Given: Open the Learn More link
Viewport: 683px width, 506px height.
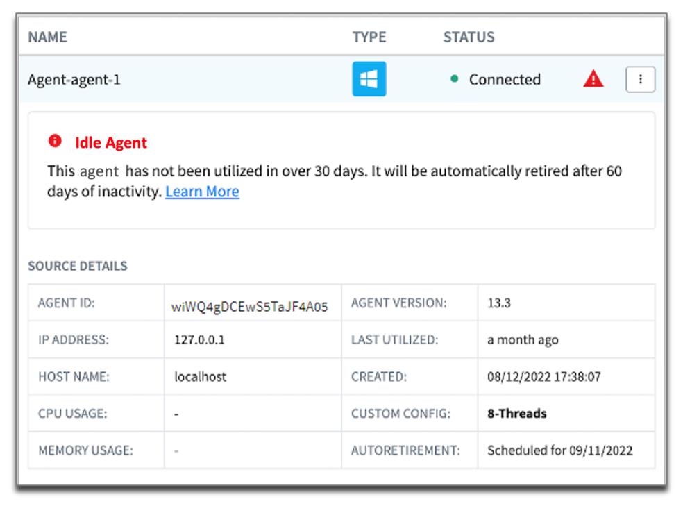Looking at the screenshot, I should click(202, 192).
